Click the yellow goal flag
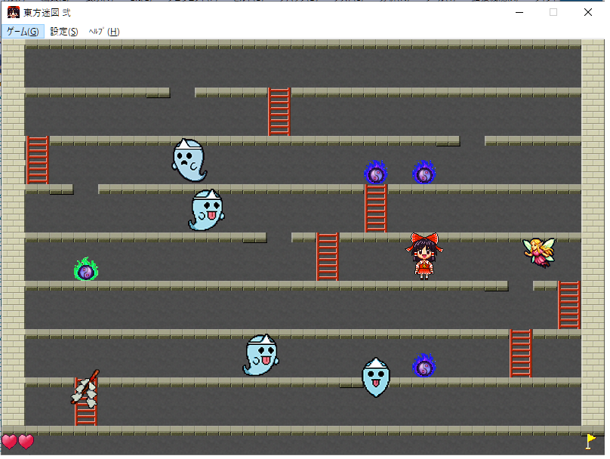The image size is (610, 459). (x=590, y=441)
